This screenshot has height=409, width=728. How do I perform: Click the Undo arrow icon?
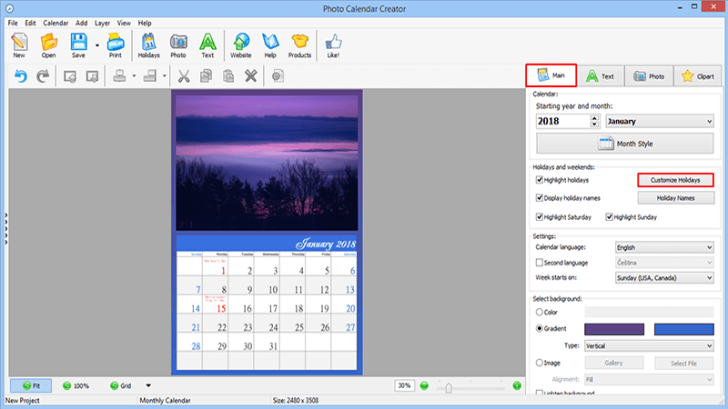[20, 77]
